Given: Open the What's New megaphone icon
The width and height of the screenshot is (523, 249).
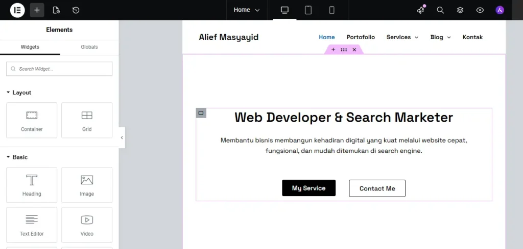Looking at the screenshot, I should [x=421, y=10].
